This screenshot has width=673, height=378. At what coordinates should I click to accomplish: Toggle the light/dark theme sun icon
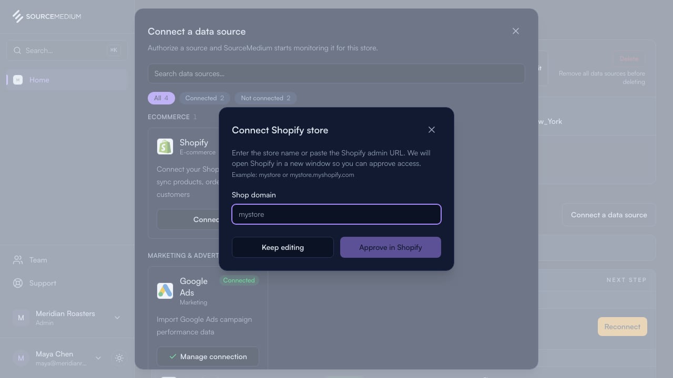(119, 358)
